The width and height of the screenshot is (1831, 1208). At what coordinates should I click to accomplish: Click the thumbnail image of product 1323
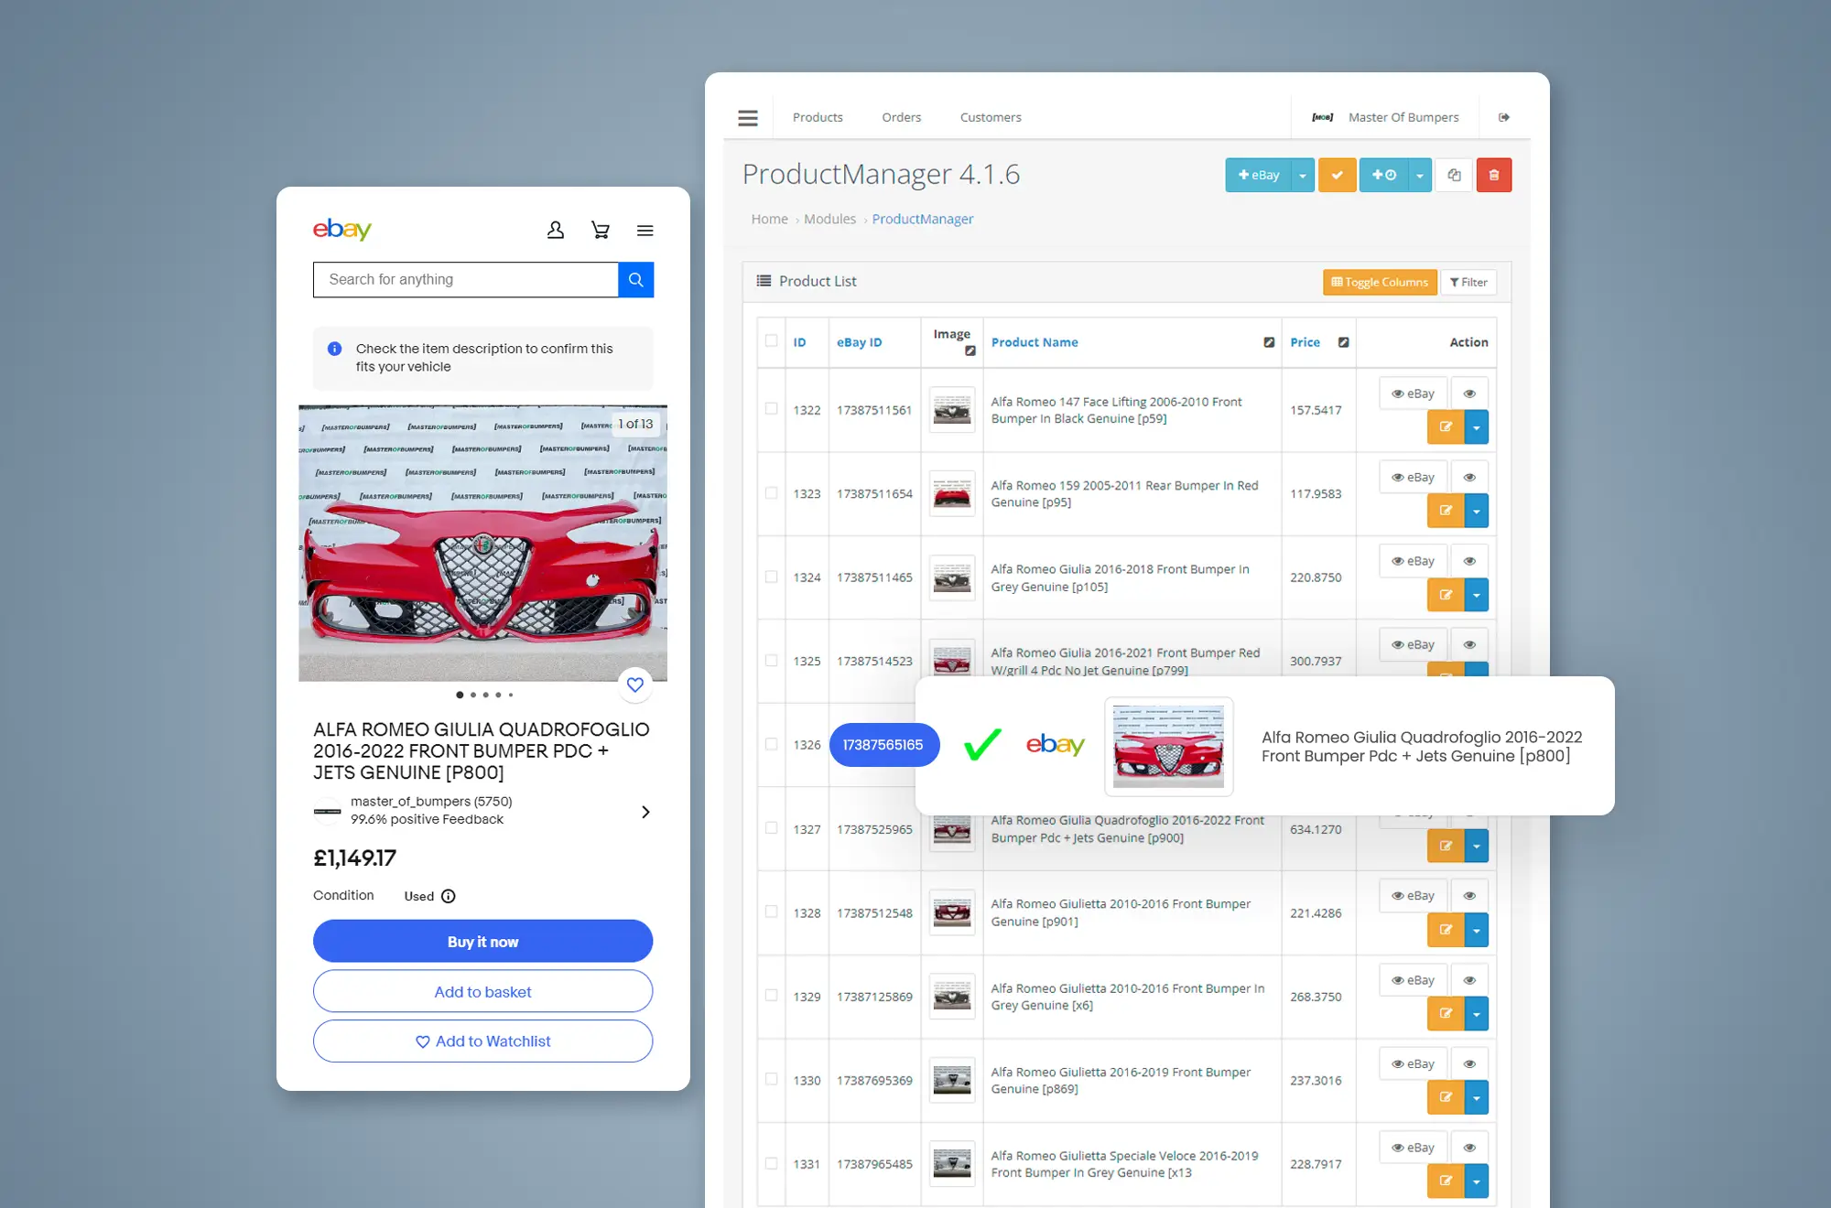pyautogui.click(x=952, y=494)
